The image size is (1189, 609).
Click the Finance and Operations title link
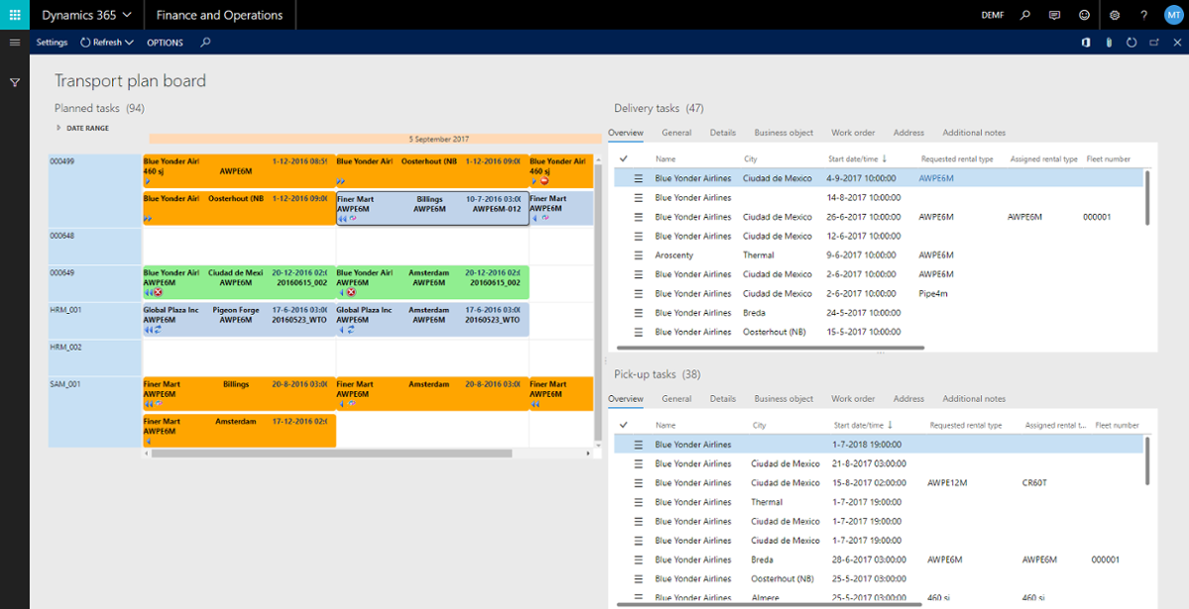[221, 15]
